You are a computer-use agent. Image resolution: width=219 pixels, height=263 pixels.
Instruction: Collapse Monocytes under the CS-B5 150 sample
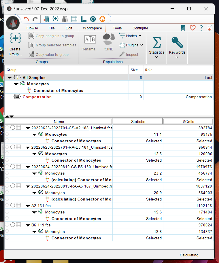[34, 174]
